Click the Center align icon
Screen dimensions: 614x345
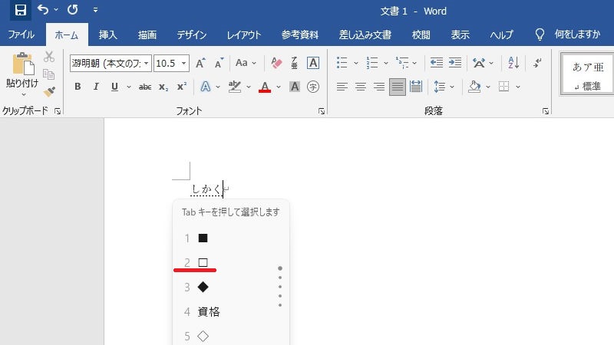click(360, 87)
